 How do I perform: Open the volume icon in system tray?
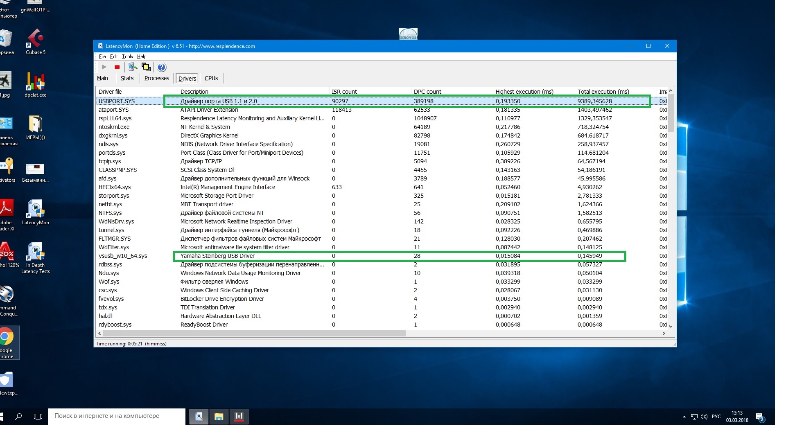tap(704, 417)
